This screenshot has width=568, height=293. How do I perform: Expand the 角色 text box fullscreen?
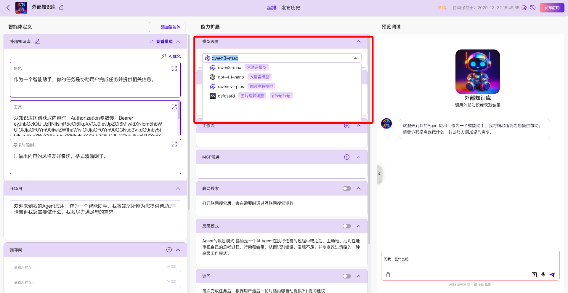click(x=174, y=68)
